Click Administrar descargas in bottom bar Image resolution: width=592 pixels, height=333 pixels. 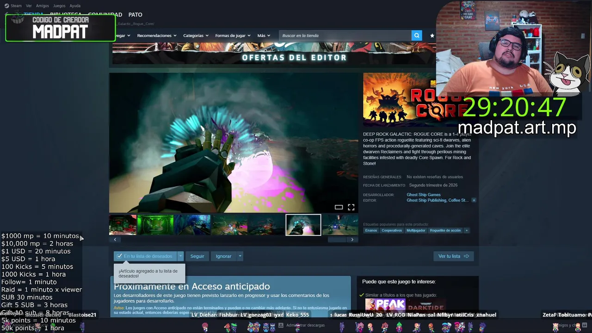(305, 325)
